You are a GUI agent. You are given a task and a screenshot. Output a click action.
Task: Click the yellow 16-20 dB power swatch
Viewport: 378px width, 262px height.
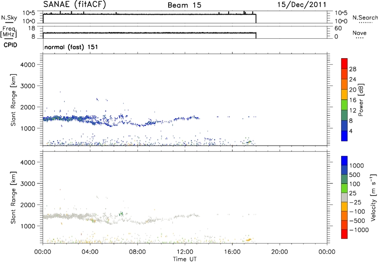[344, 94]
